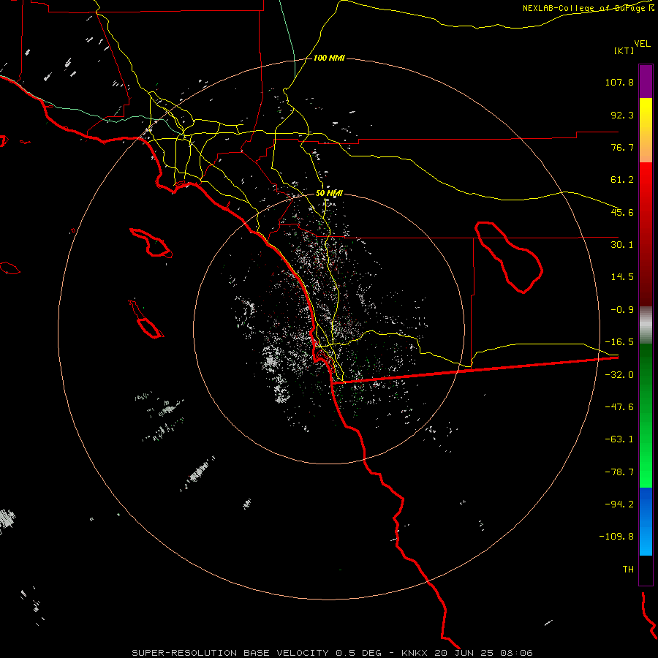
Task: Click the 20 JUN 25 date in caption
Action: pos(464,653)
